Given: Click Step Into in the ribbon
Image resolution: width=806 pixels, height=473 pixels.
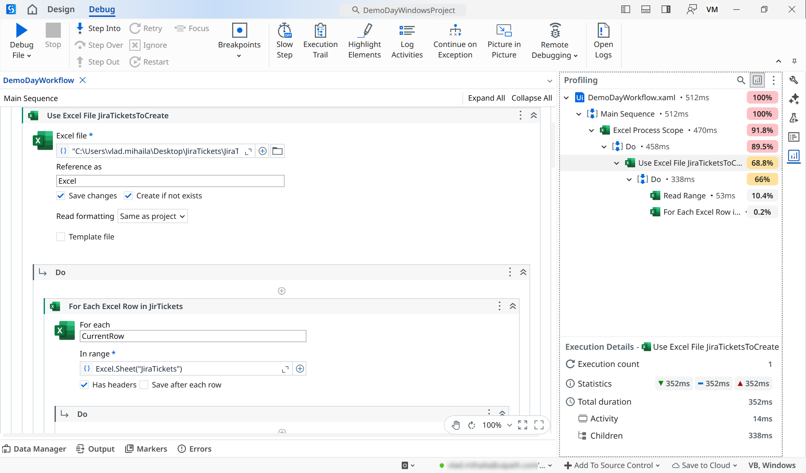Looking at the screenshot, I should click(99, 28).
